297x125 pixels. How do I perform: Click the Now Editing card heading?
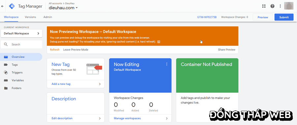click(x=126, y=64)
